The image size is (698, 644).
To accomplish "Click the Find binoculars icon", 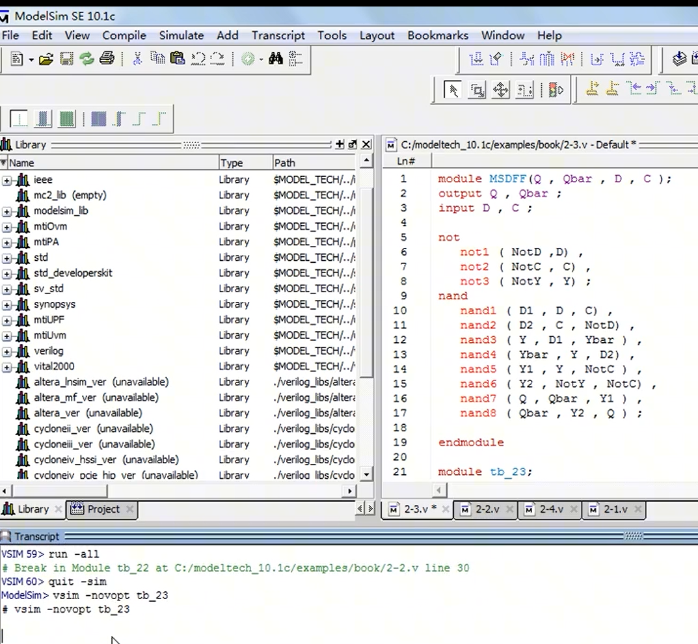I will point(276,59).
